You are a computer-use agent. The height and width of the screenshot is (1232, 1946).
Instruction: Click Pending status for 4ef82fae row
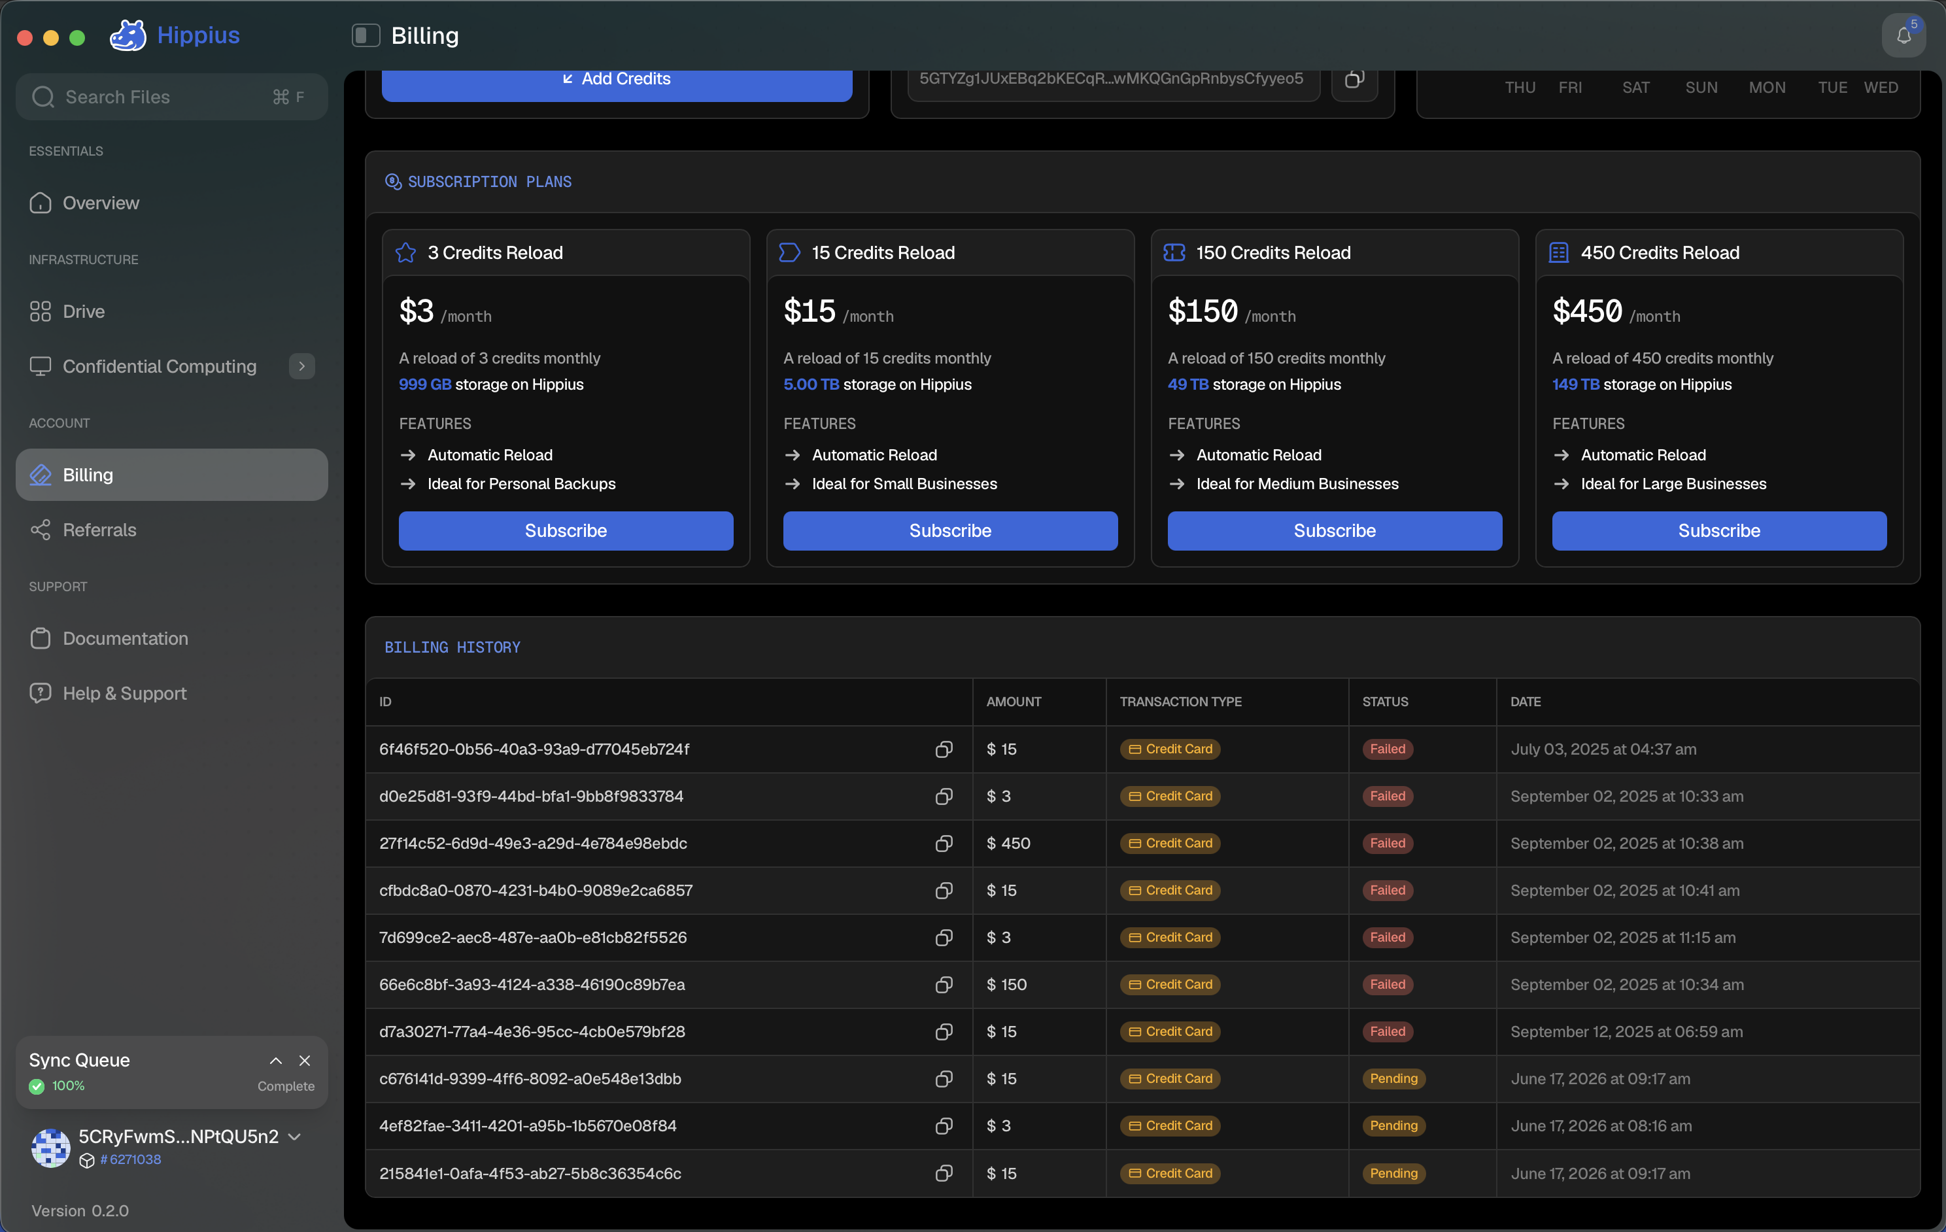pyautogui.click(x=1394, y=1126)
